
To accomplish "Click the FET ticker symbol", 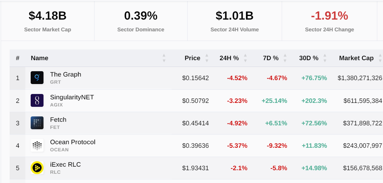I will 55,127.
